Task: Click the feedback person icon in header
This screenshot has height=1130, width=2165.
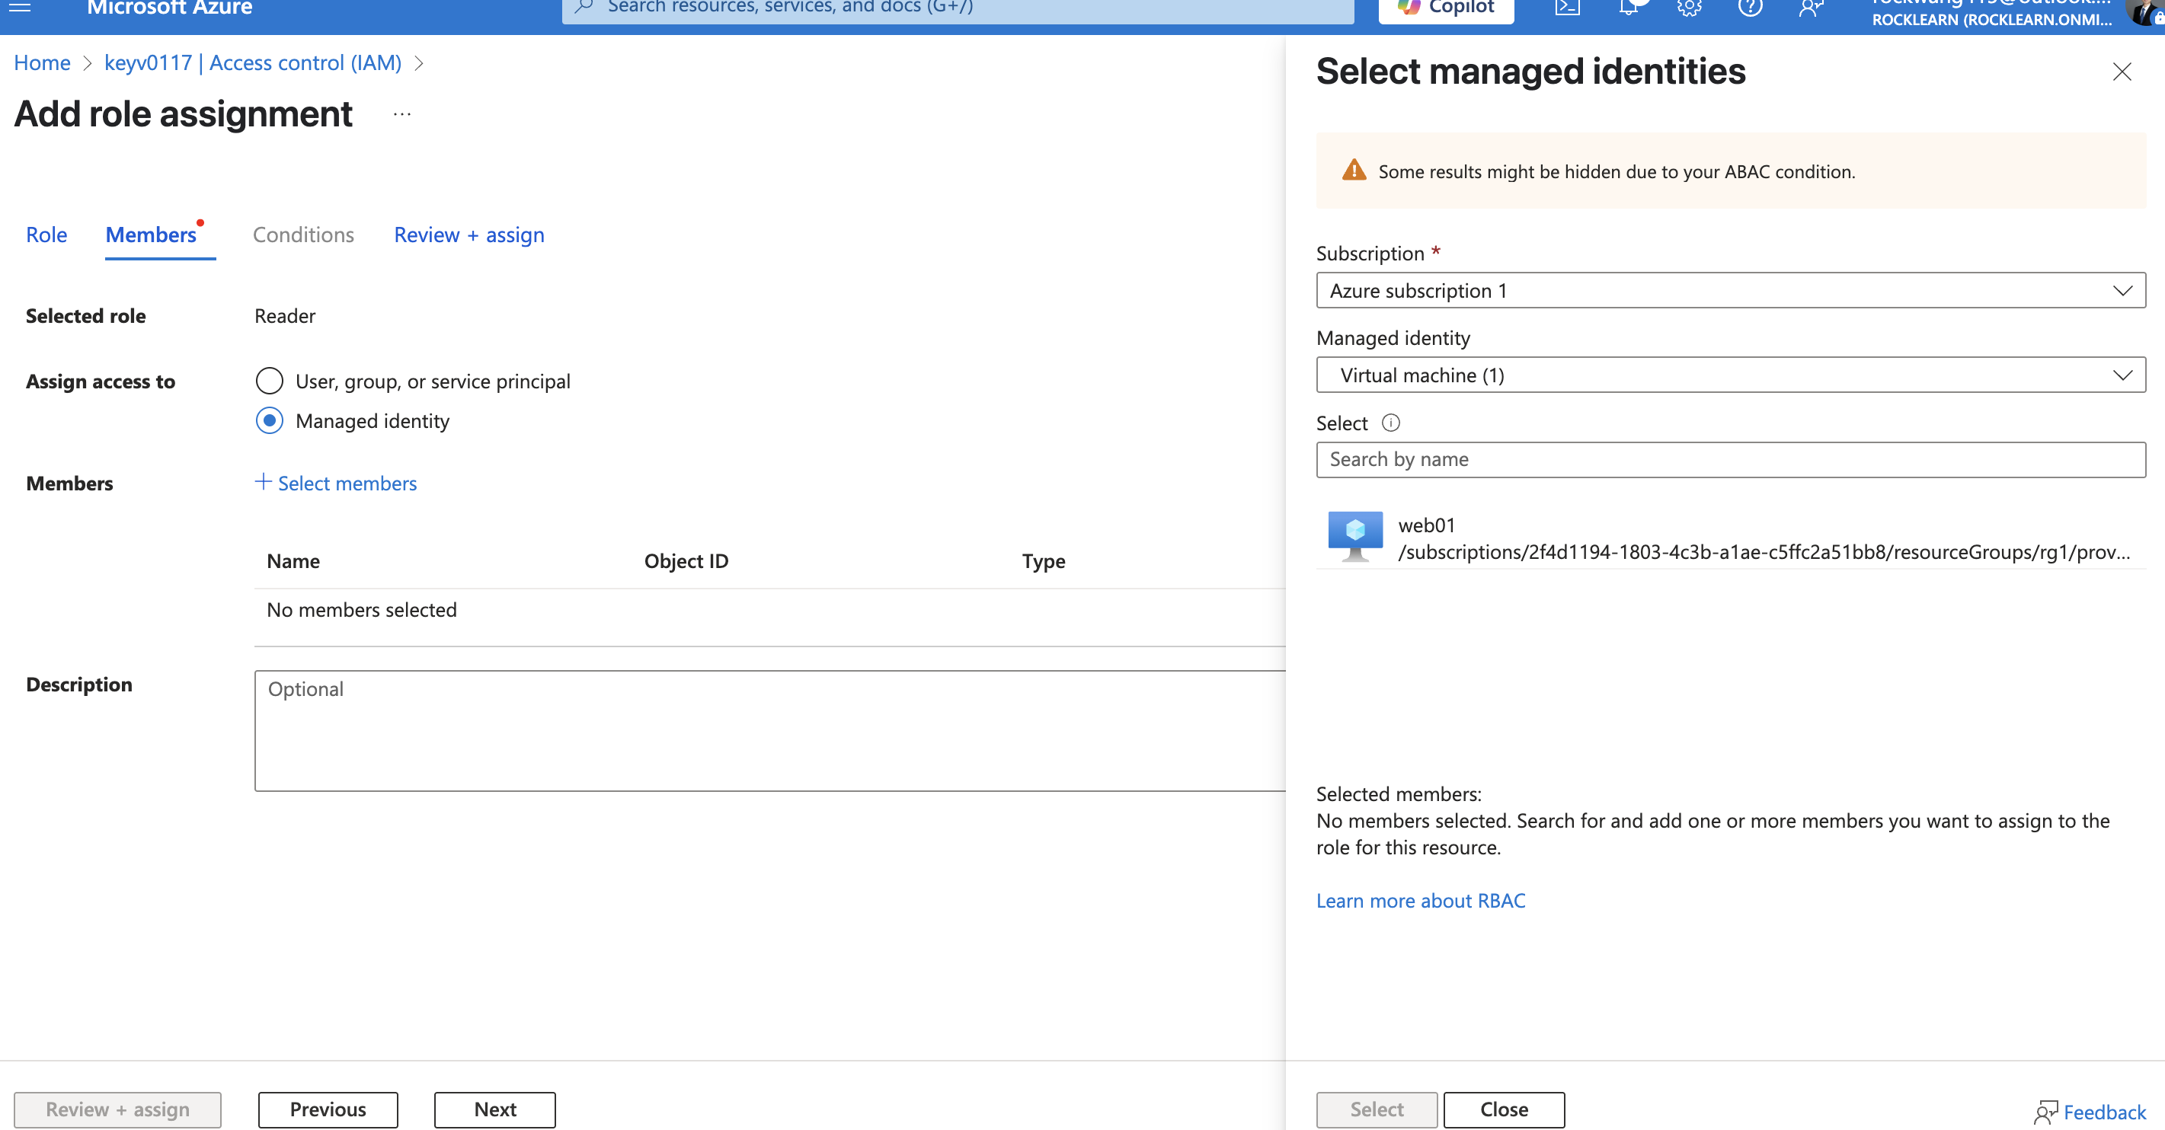Action: tap(1810, 8)
